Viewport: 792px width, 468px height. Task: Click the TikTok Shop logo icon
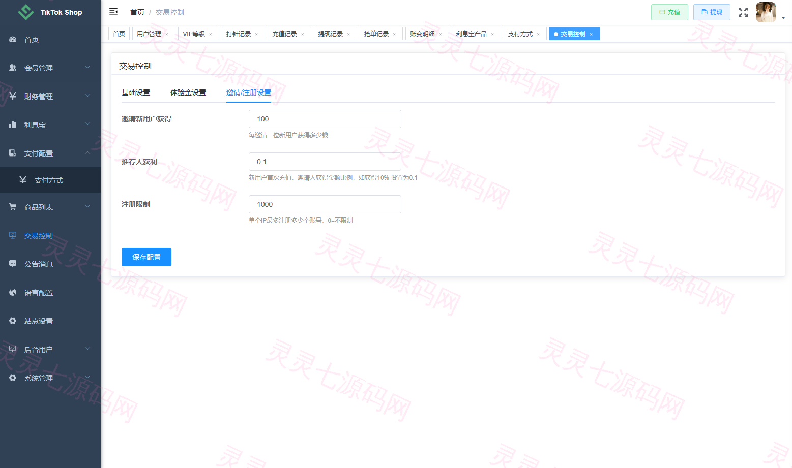pos(26,12)
